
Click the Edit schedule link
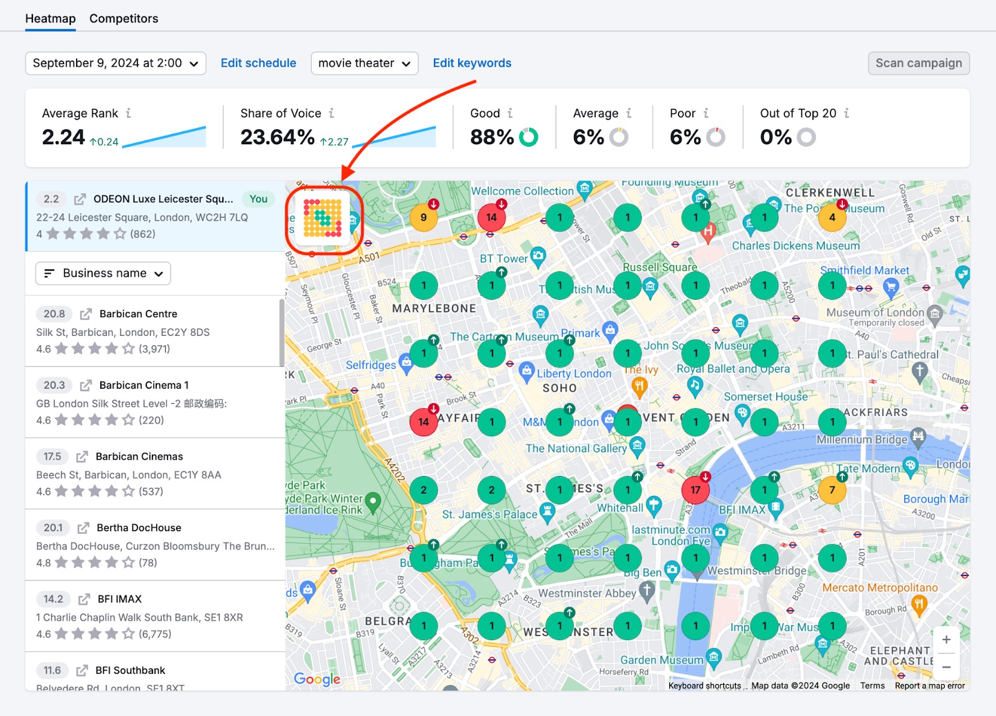[x=258, y=63]
